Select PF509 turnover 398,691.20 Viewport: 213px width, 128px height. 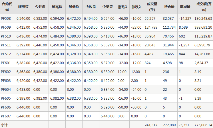(203, 27)
